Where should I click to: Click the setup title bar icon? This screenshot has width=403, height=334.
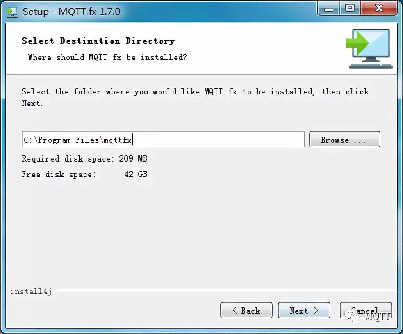click(x=12, y=12)
